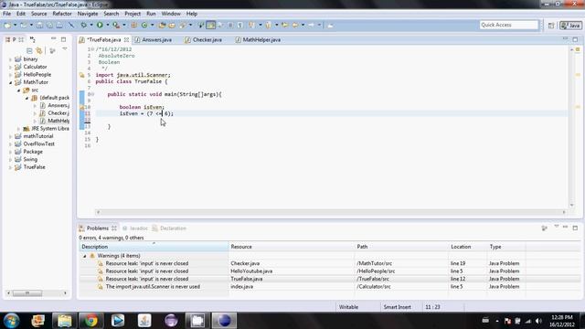Close the TrueFalse.java editor tab
Screen dimensions: 585x329
(126, 39)
